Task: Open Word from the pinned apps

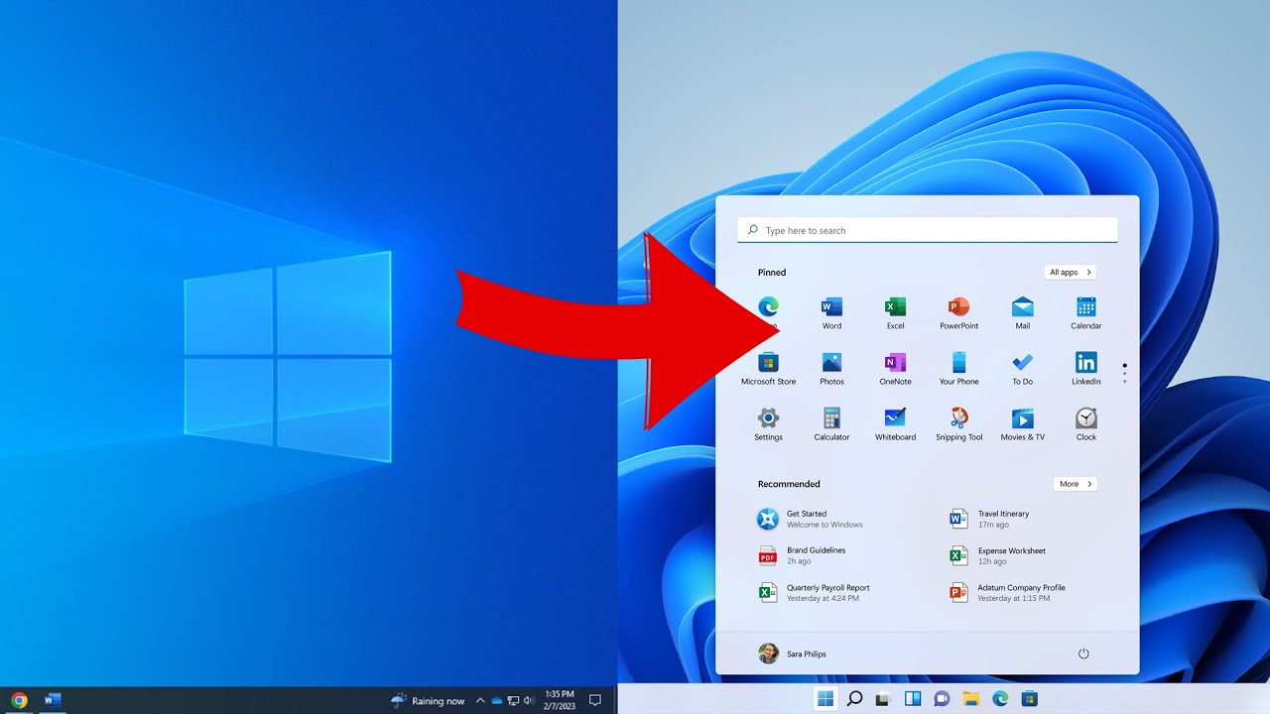Action: (x=831, y=312)
